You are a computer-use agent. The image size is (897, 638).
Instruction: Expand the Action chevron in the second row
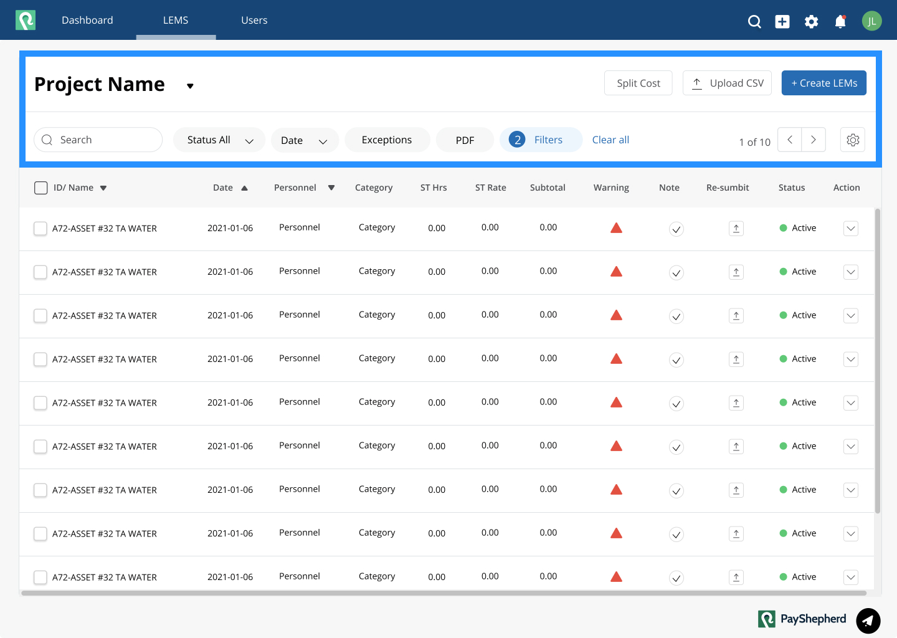[x=851, y=272]
